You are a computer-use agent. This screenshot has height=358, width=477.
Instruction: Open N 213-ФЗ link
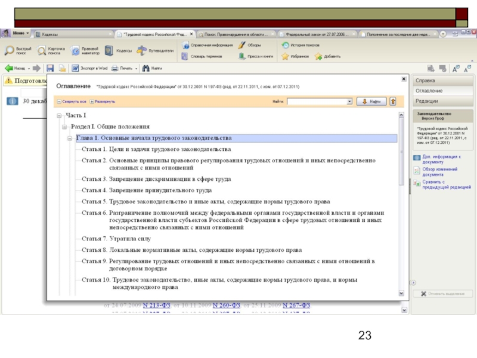coord(157,305)
